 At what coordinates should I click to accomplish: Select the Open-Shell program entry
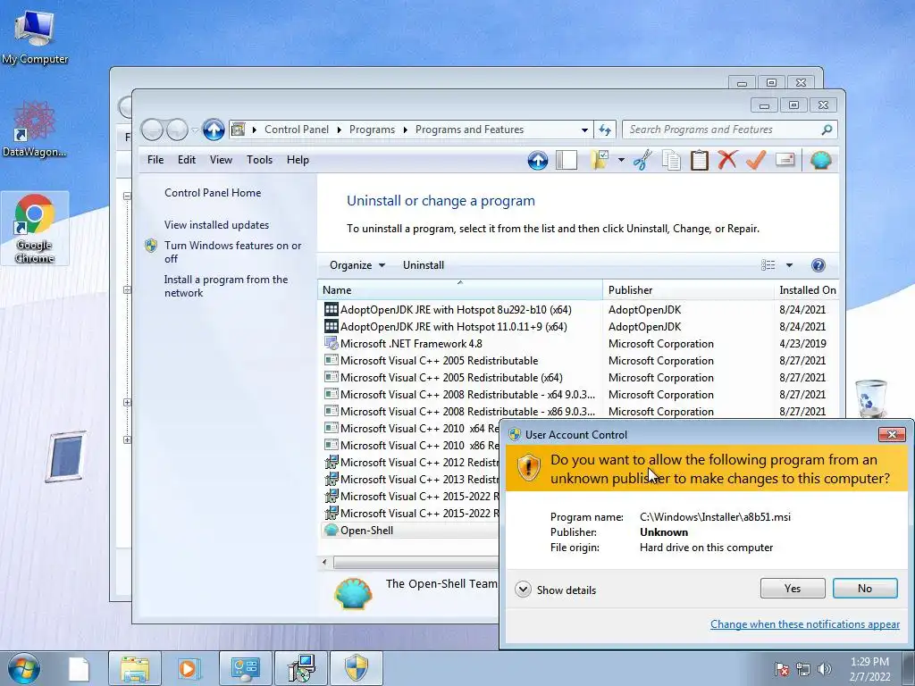(x=408, y=531)
